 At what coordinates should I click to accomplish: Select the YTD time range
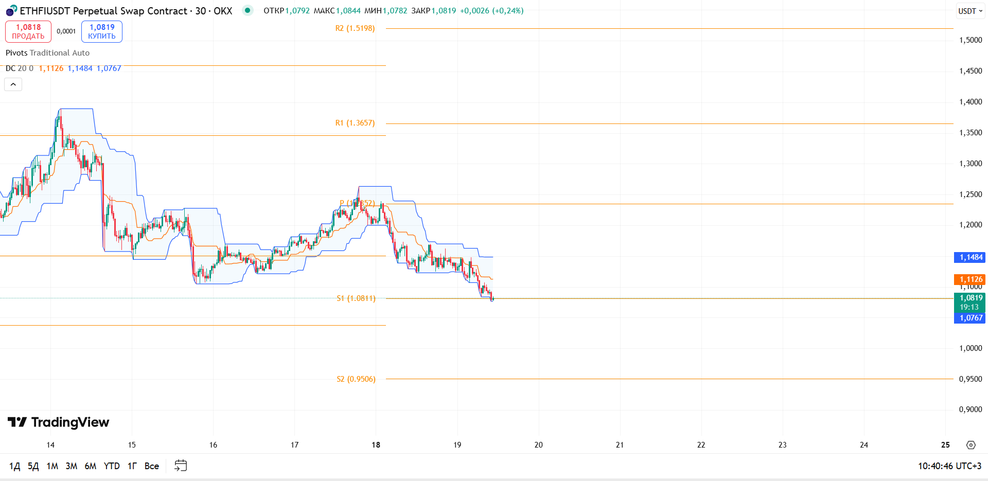click(x=112, y=466)
